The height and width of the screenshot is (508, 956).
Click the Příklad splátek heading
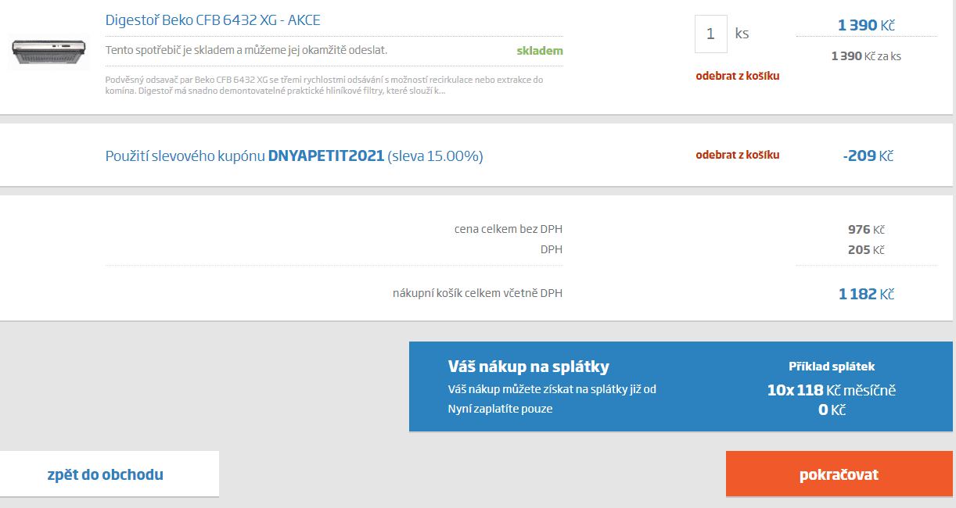[x=832, y=367]
